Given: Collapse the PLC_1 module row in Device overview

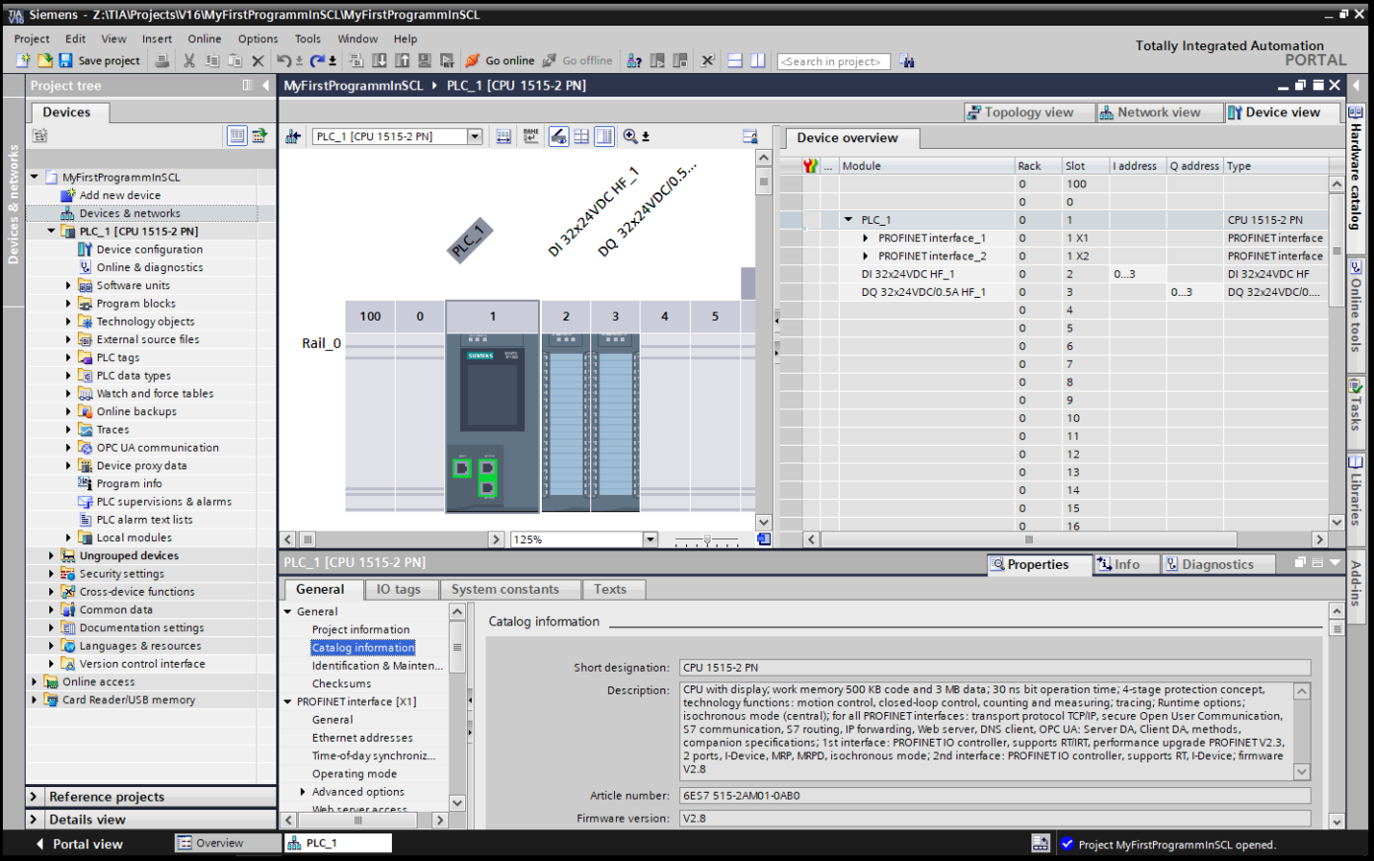Looking at the screenshot, I should tap(849, 219).
